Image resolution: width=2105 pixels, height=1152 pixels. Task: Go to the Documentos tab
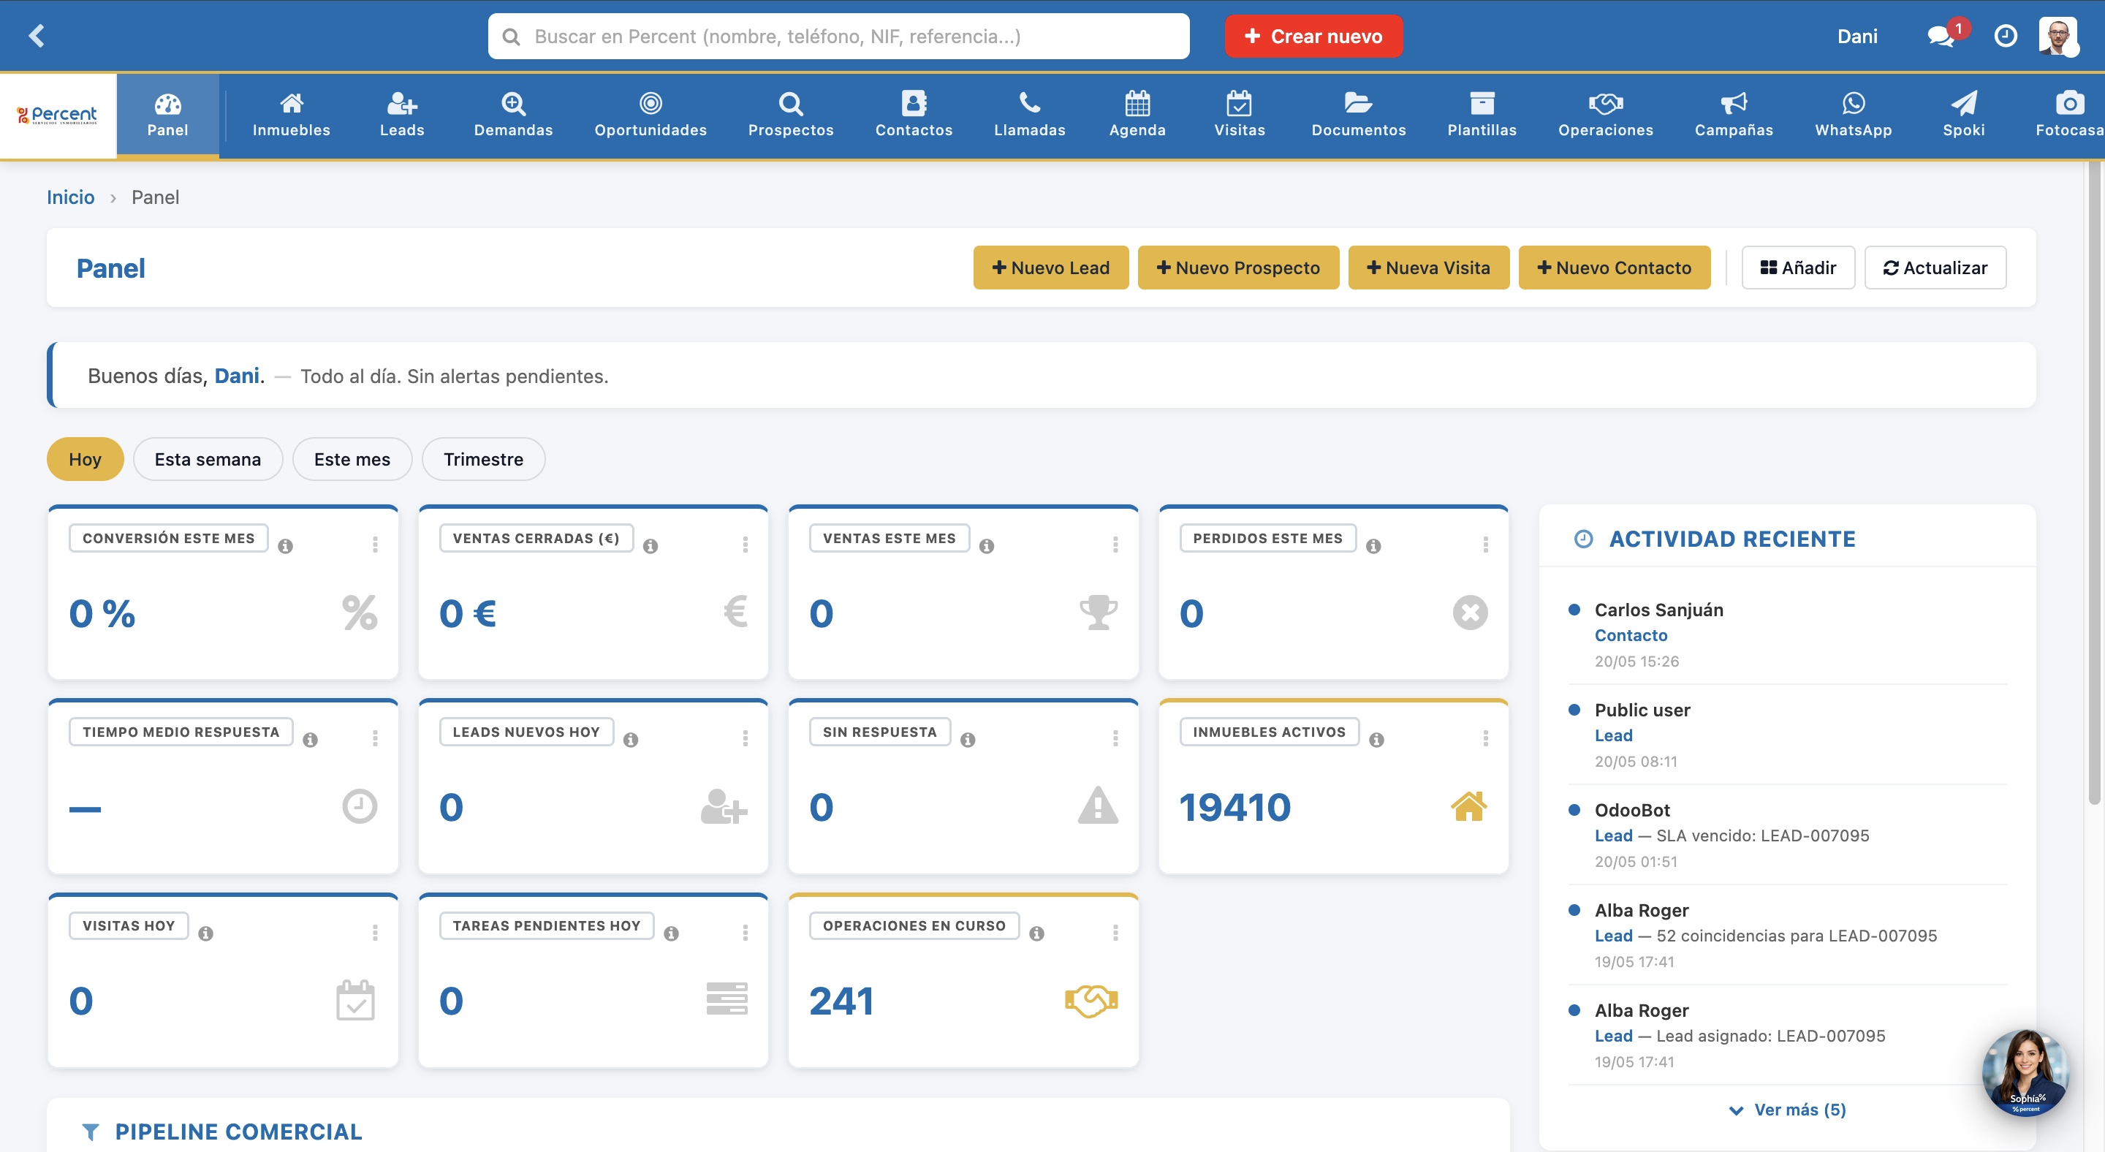(x=1358, y=115)
